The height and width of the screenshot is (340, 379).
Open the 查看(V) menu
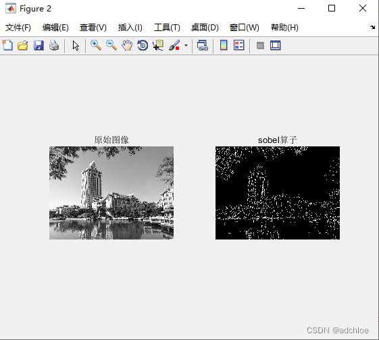pyautogui.click(x=93, y=28)
